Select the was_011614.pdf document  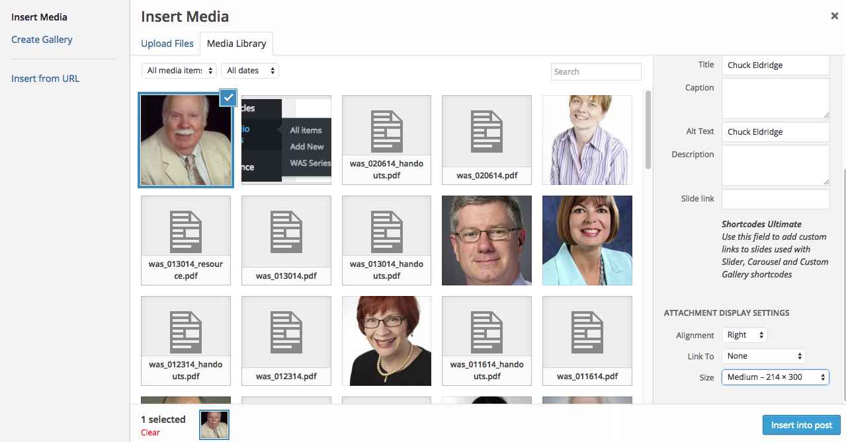tap(587, 341)
